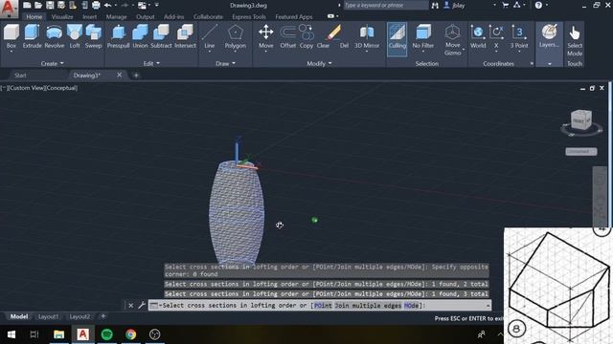Apply the Union boolean tool
613x344 pixels.
point(140,36)
